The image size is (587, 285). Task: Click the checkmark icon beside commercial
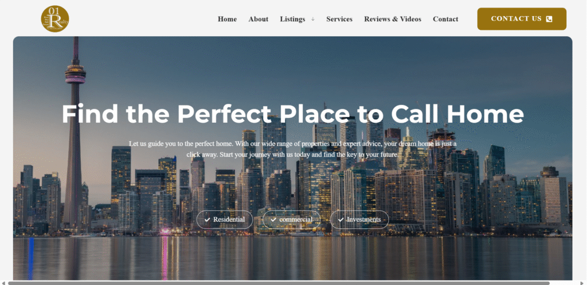pos(273,220)
